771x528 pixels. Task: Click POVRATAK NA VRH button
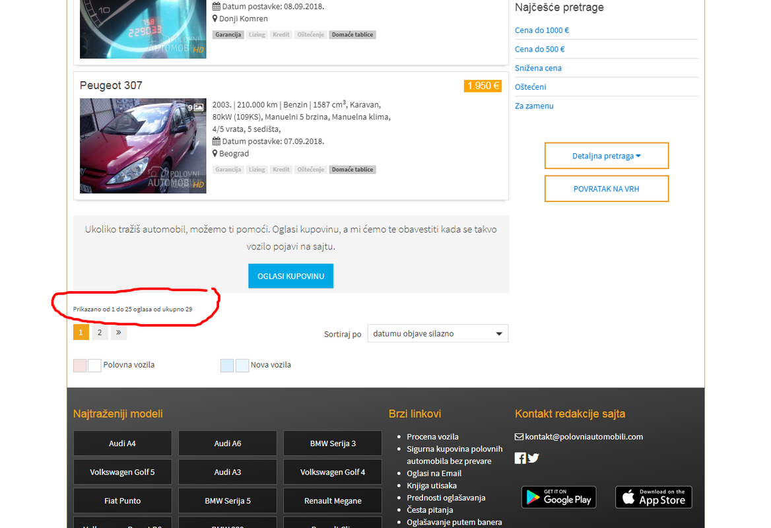[x=606, y=189]
